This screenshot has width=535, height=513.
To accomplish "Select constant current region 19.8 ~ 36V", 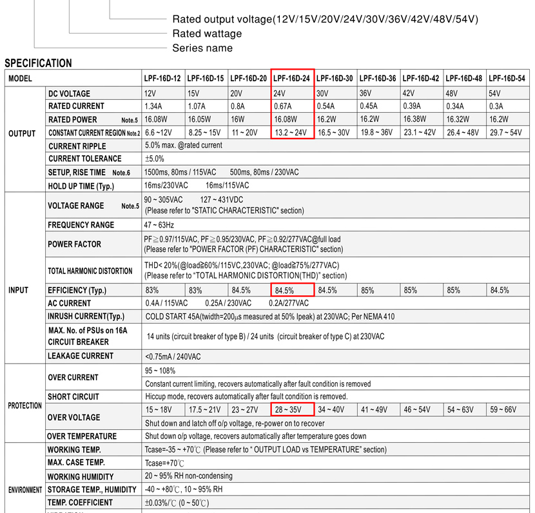I will (x=376, y=132).
